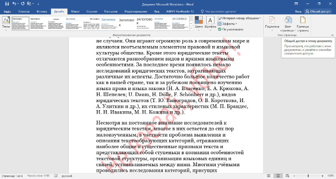Screen dimensions: 336x179
Task: Expand the style gallery More arrow
Action: tap(191, 28)
